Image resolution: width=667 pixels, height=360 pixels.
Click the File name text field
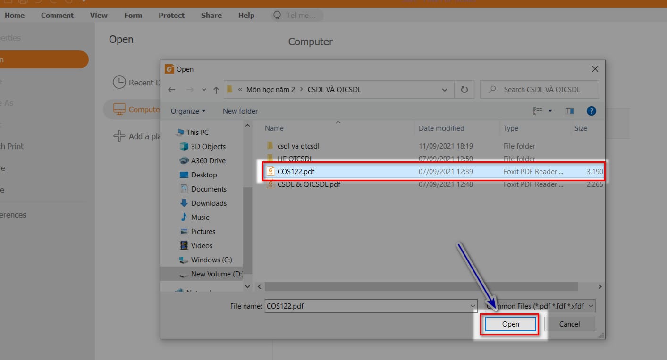click(367, 306)
